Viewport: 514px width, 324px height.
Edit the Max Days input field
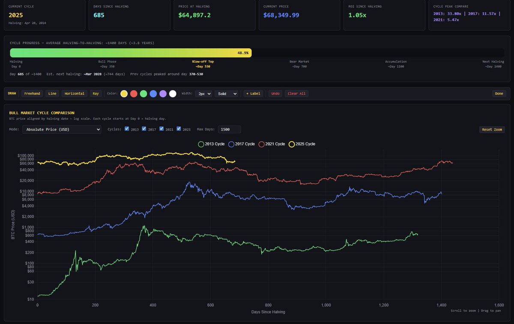[x=229, y=129]
